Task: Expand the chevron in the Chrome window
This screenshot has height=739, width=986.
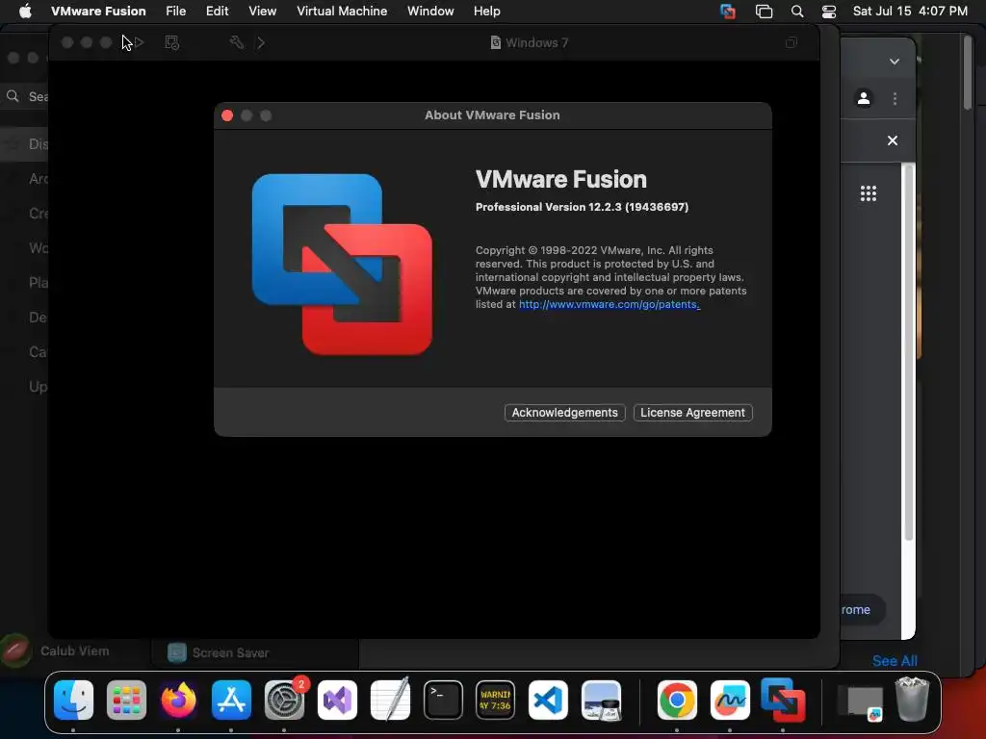Action: pos(895,62)
